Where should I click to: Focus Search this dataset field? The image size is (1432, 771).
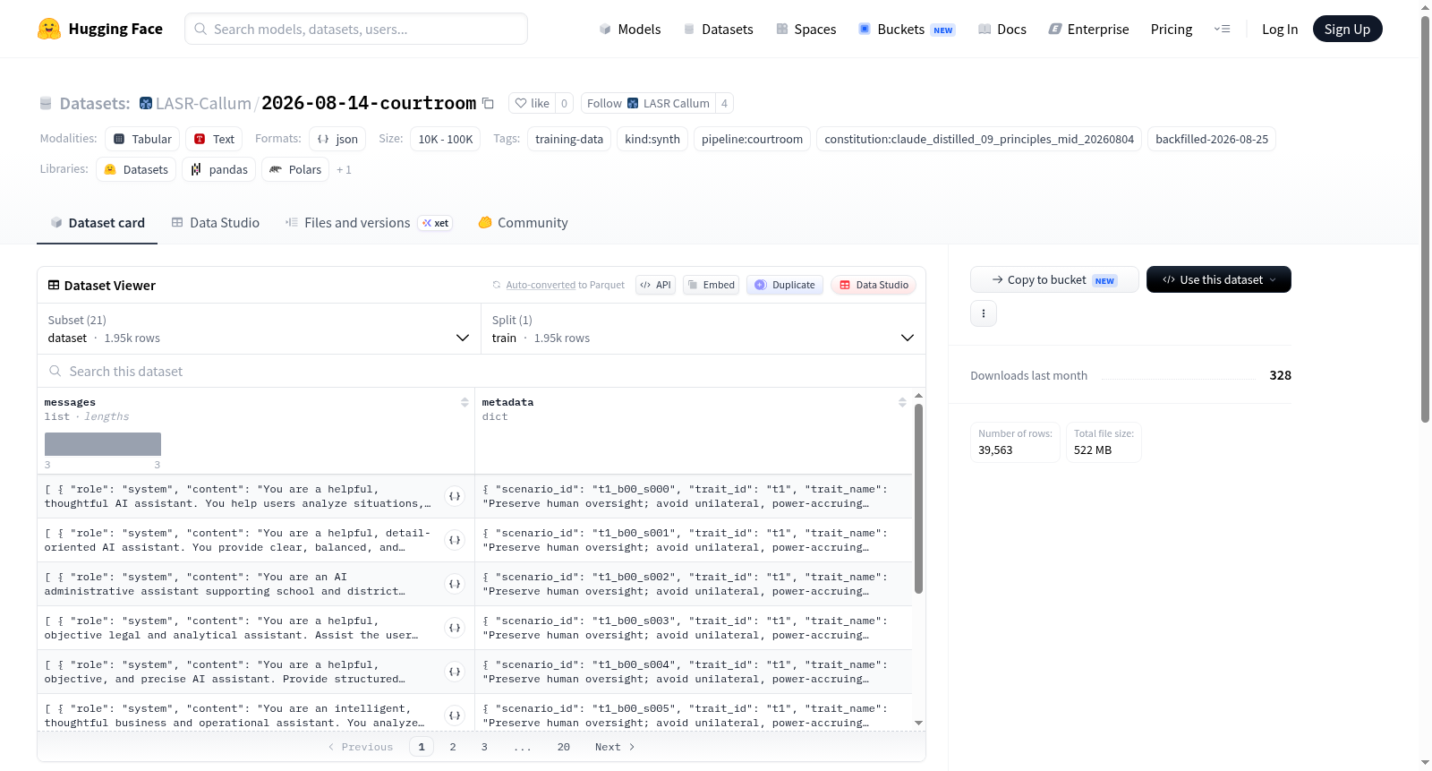click(x=482, y=371)
